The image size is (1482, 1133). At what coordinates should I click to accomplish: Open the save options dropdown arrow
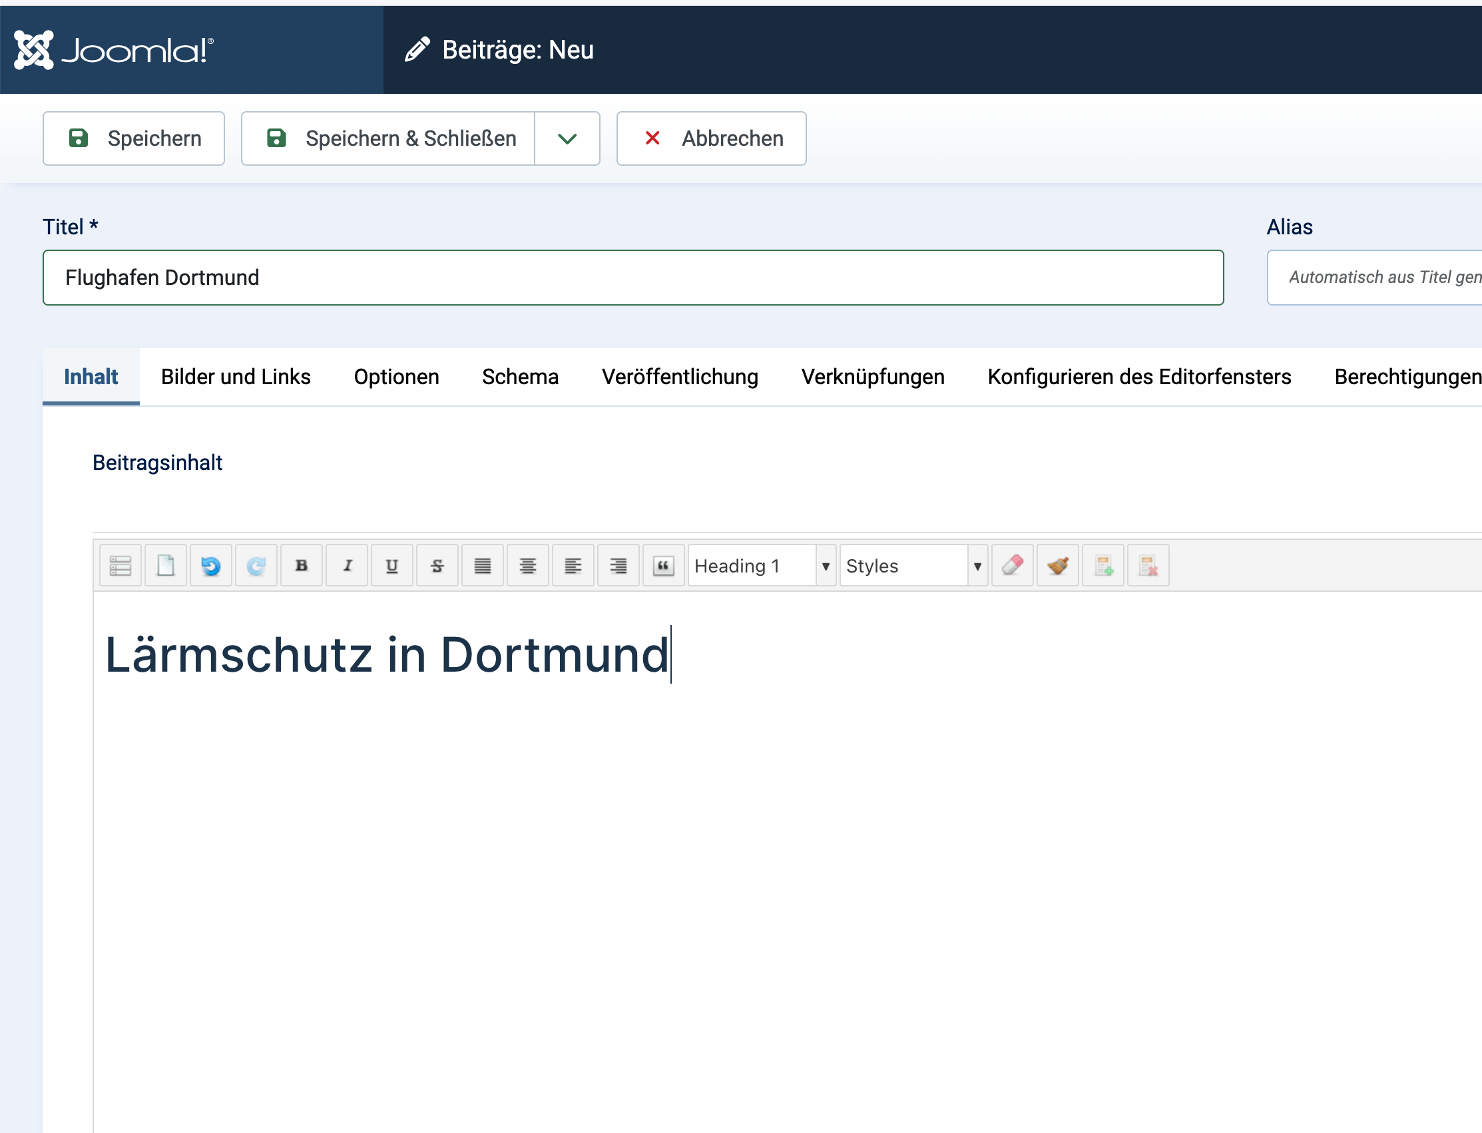tap(567, 138)
